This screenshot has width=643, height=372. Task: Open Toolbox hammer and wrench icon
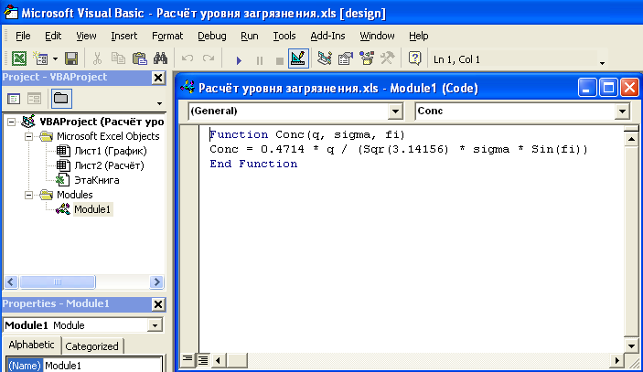[387, 58]
